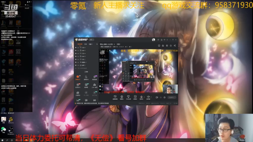Click the chart icon in tools grid
The image size is (253, 142).
tap(78, 101)
